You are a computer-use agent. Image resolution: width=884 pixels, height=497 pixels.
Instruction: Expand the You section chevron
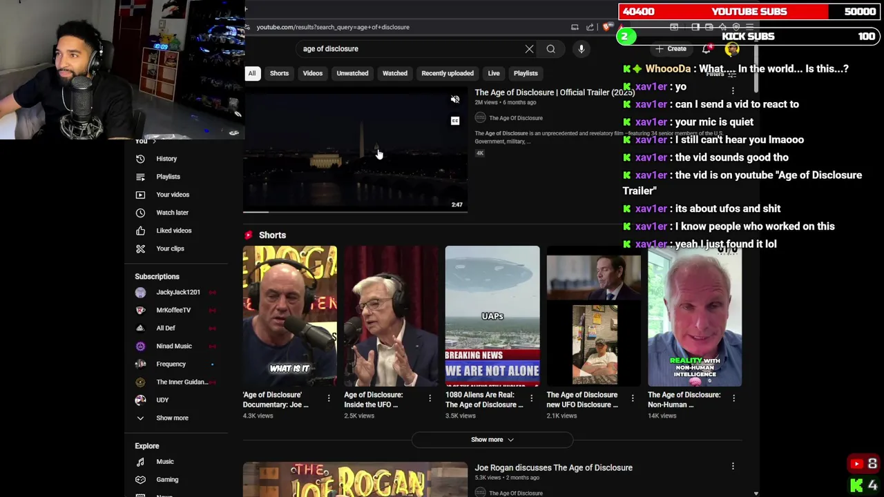coord(154,142)
